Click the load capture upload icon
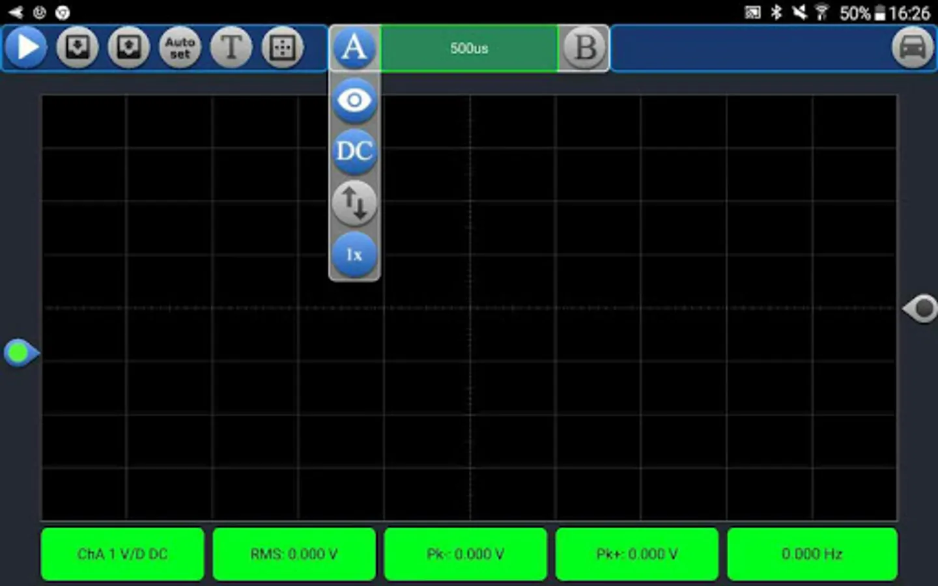Viewport: 938px width, 586px height. pos(129,48)
